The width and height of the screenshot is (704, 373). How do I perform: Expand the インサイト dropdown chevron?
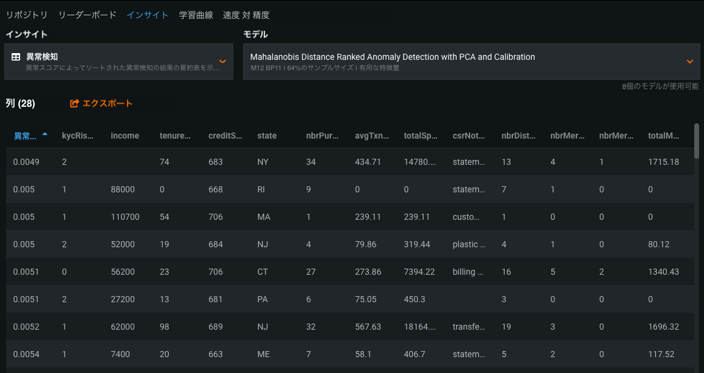[223, 61]
